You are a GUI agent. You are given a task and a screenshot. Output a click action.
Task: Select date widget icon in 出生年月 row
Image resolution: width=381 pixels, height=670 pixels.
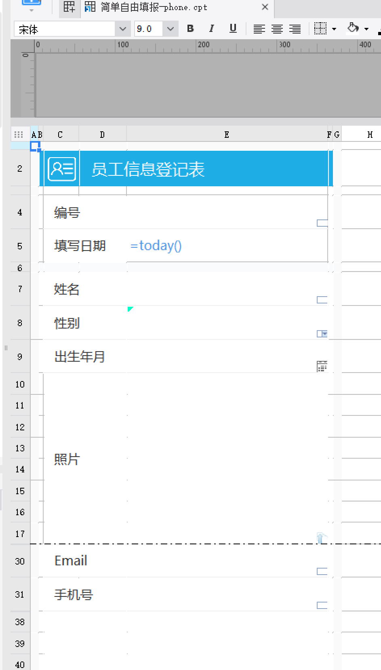[x=322, y=366]
